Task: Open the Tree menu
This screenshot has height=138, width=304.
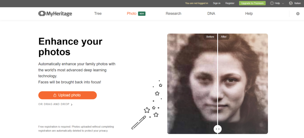Action: (98, 14)
